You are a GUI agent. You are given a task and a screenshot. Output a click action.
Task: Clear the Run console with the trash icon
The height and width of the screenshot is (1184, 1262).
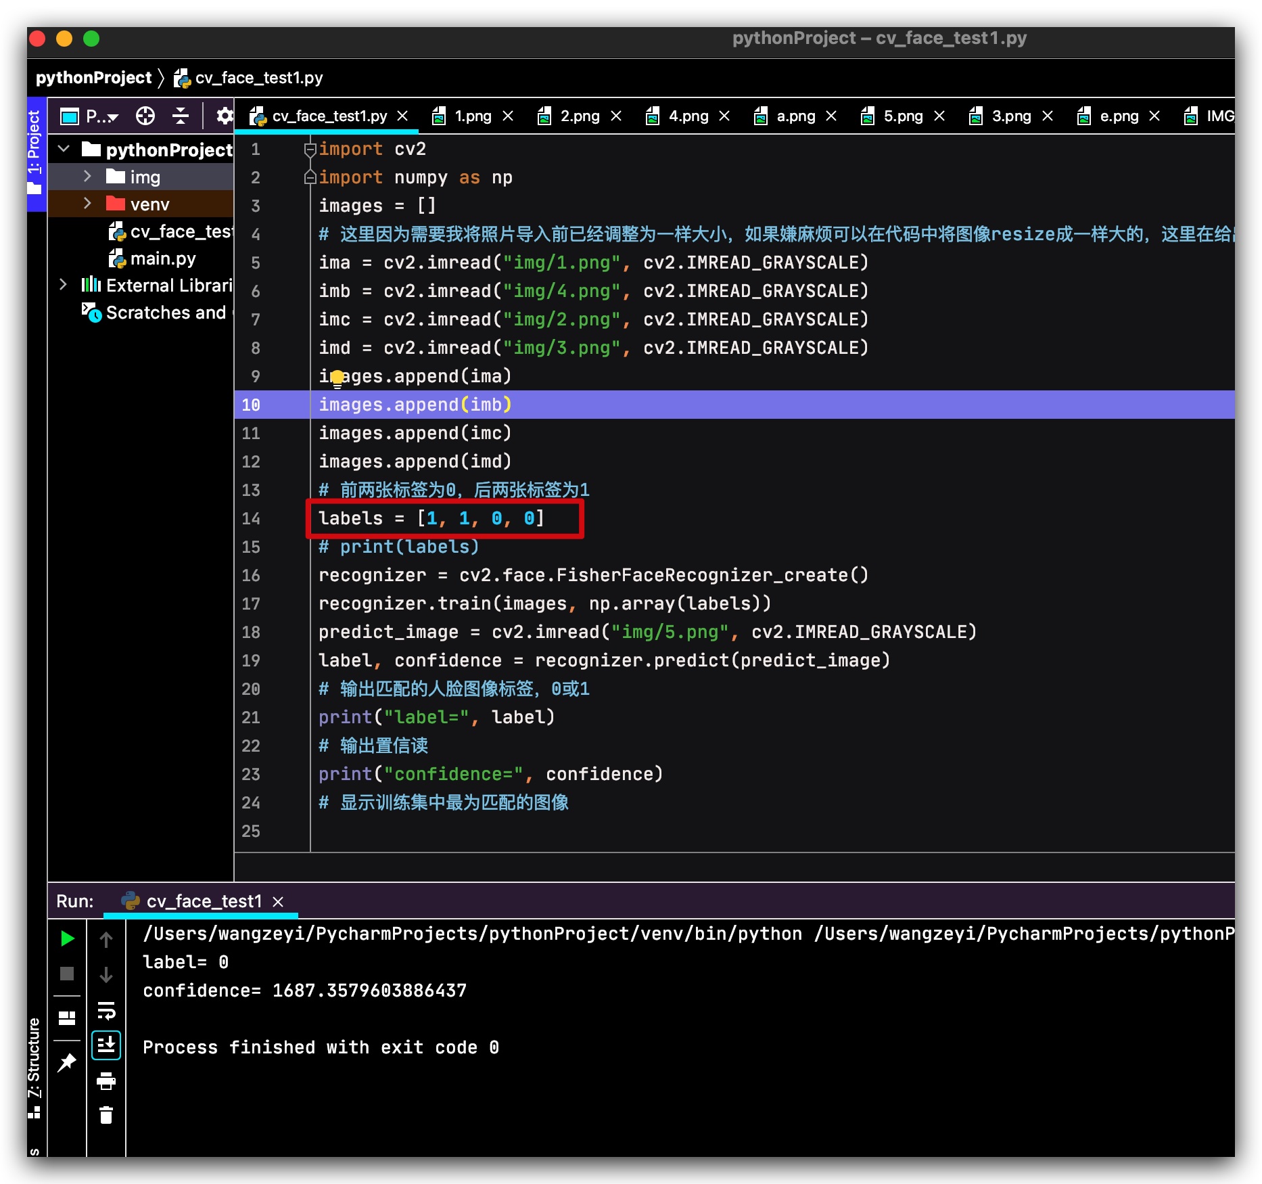[x=106, y=1115]
